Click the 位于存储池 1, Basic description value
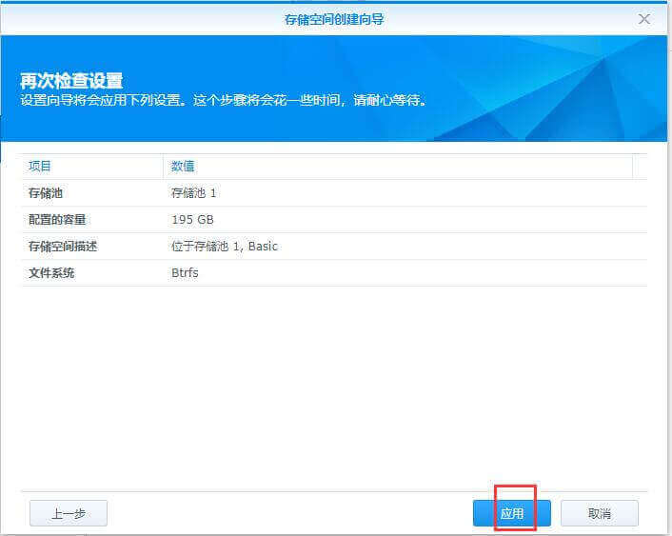672x536 pixels. 225,247
